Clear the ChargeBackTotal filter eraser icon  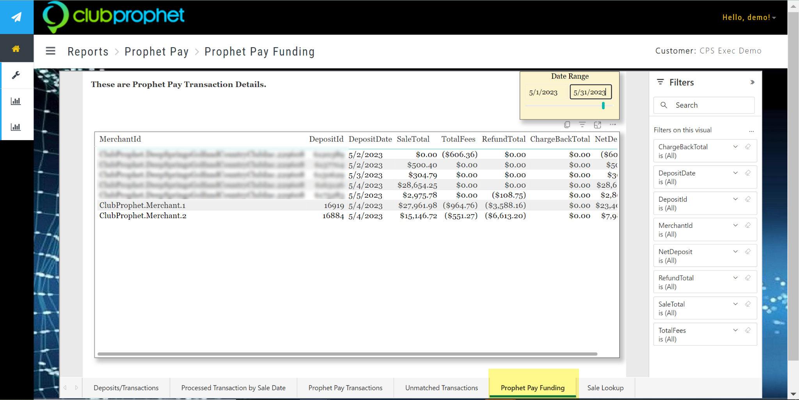point(748,147)
